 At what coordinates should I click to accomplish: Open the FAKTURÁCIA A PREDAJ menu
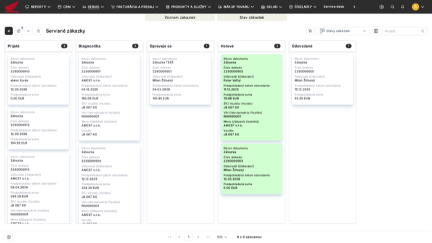135,7
